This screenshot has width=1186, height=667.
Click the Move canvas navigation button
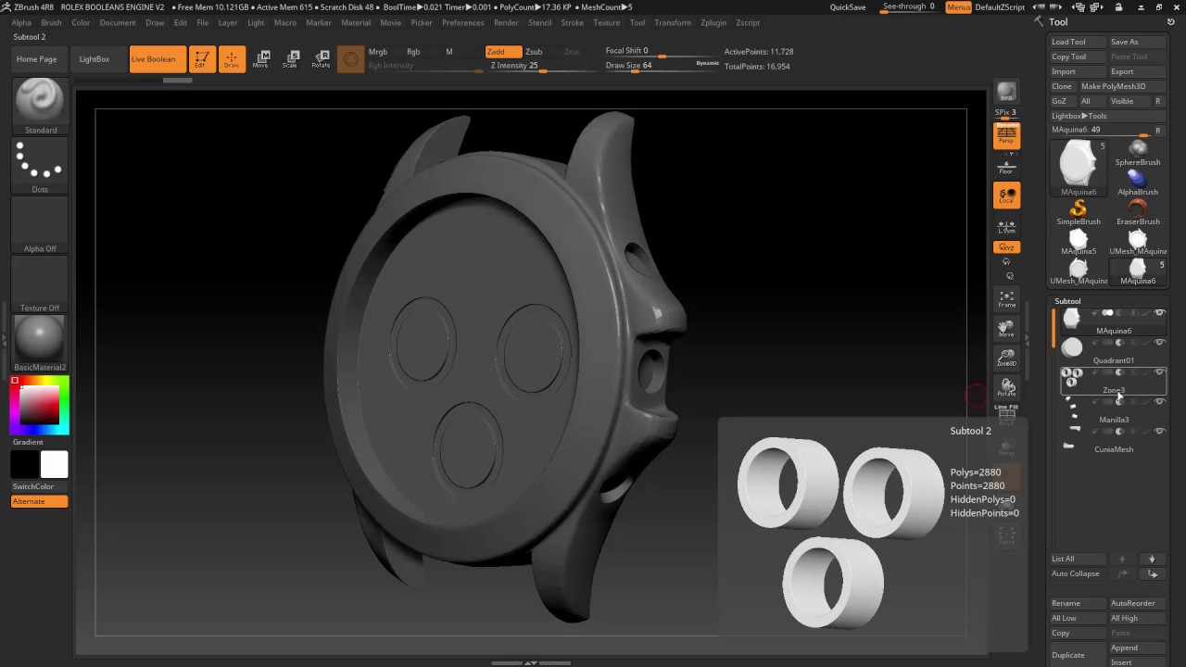[x=1006, y=328]
